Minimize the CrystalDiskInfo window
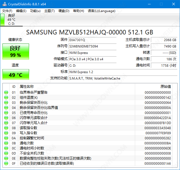 (149, 4)
